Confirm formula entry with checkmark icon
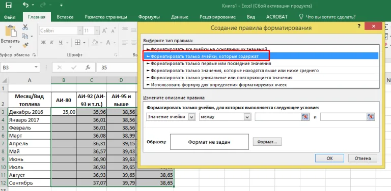 [x=73, y=68]
